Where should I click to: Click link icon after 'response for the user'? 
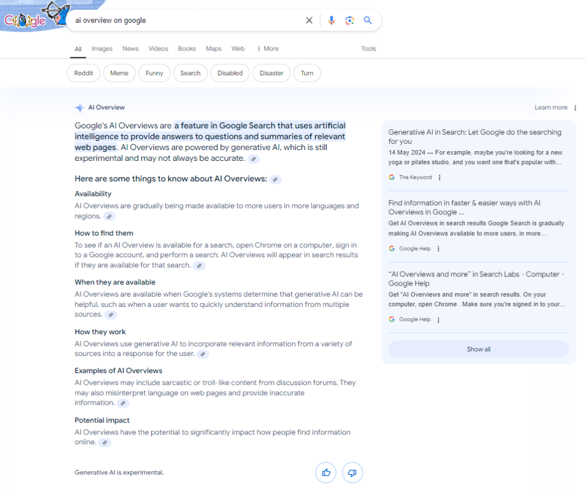pos(203,354)
